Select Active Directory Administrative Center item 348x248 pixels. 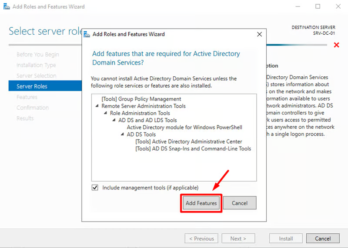(x=188, y=142)
